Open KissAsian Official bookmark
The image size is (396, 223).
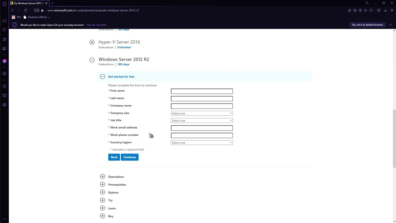click(37, 17)
